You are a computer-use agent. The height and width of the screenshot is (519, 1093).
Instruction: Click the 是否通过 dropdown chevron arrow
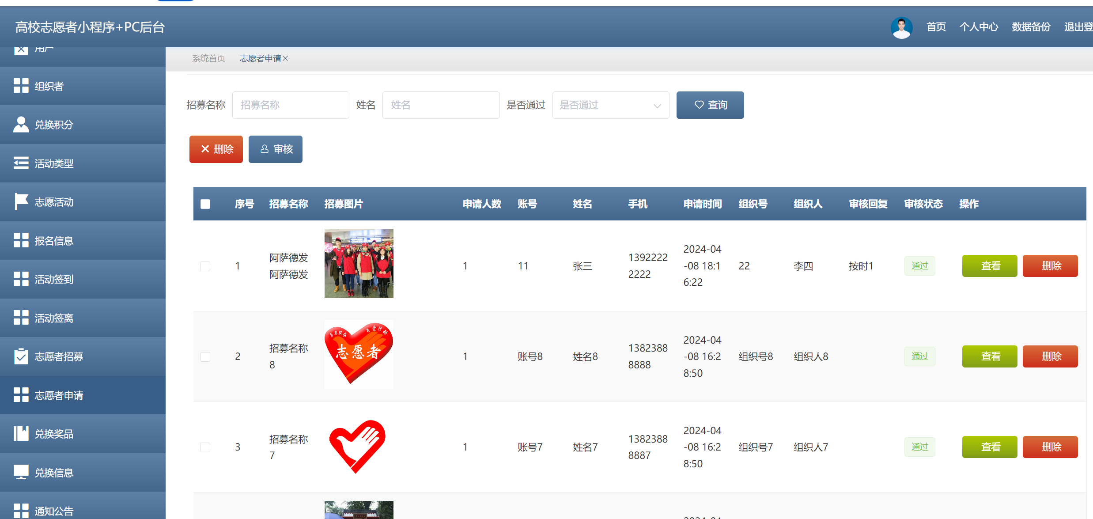point(657,106)
